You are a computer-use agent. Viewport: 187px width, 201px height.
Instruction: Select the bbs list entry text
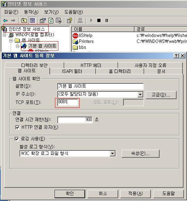coord(82,47)
